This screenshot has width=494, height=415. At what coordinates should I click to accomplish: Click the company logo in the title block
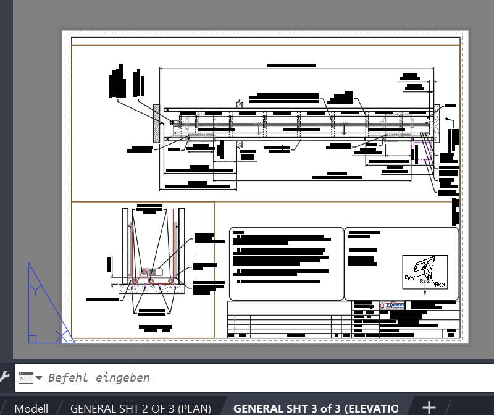pyautogui.click(x=392, y=304)
